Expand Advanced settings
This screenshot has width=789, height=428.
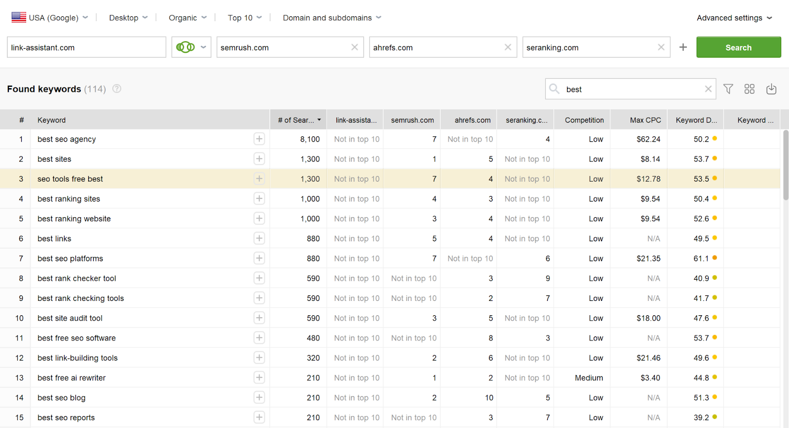[734, 18]
